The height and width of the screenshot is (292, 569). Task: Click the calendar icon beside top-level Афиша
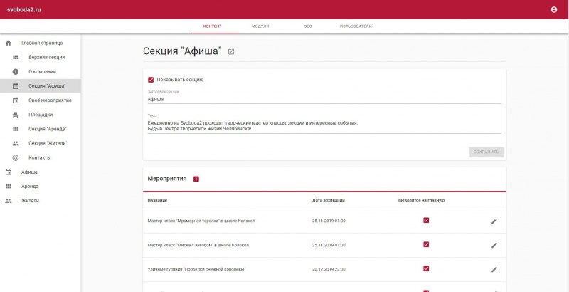(9, 172)
